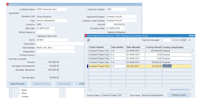The height and width of the screenshot is (105, 201).
Task: Click first-row Task Number cell with 240,000.00
Action: (x=118, y=51)
